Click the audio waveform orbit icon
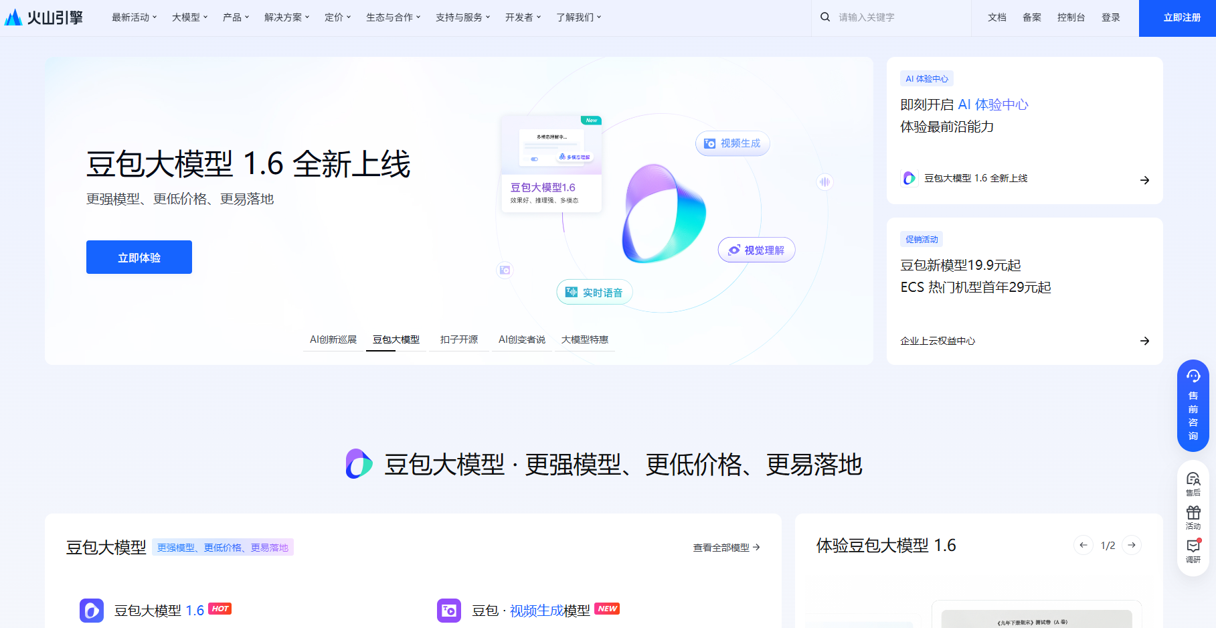Screen dimensions: 1216x628 (x=824, y=181)
